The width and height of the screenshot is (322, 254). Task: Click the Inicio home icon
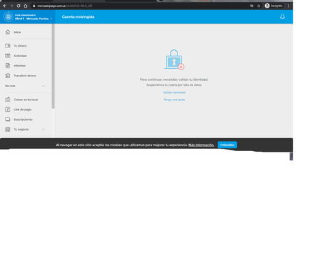(8, 32)
